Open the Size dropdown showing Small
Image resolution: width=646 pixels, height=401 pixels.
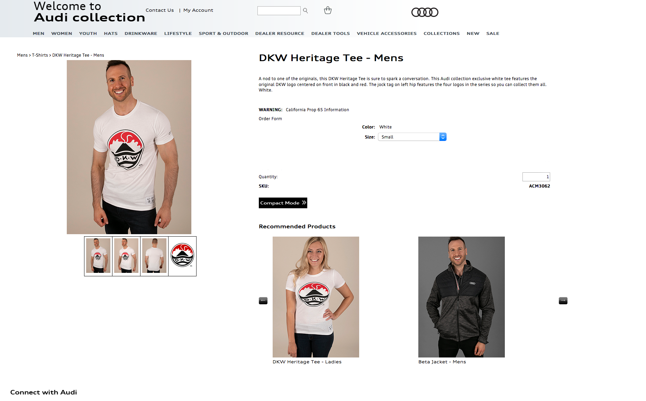tap(412, 137)
